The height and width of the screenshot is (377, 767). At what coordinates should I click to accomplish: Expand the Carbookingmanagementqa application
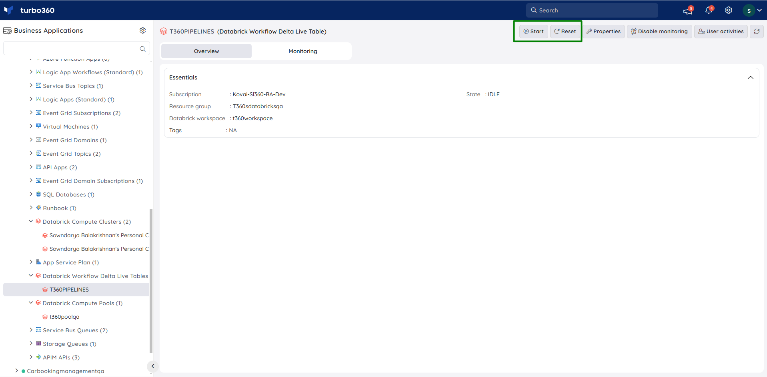pos(16,371)
